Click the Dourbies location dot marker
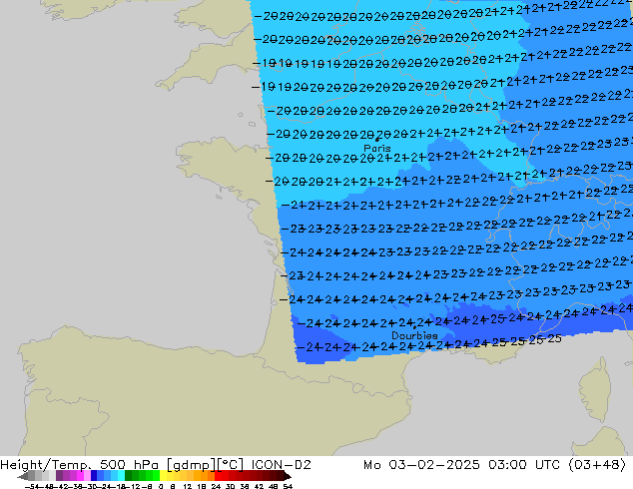This screenshot has width=633, height=489. click(414, 327)
